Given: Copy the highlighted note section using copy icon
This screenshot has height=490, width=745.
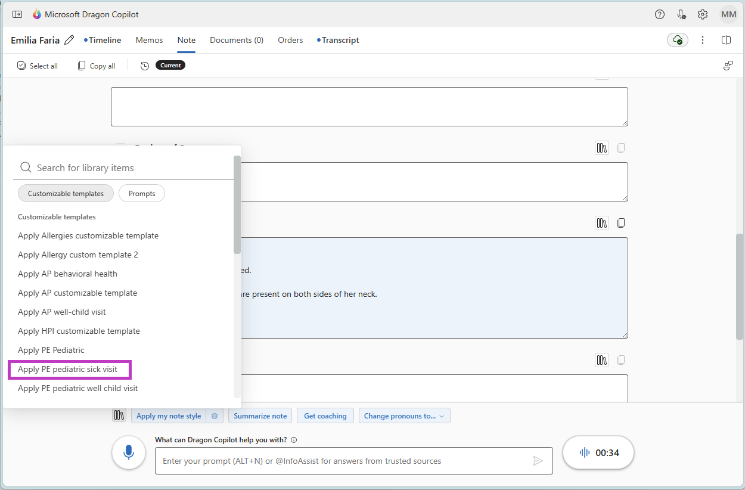Looking at the screenshot, I should point(621,222).
